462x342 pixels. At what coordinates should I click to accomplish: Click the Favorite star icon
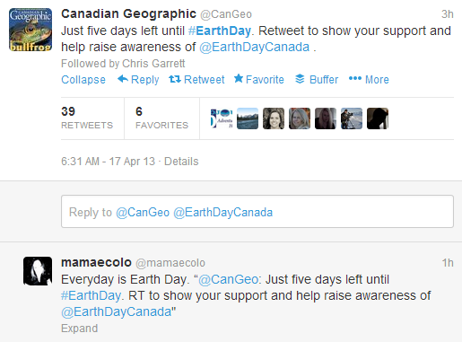(239, 78)
